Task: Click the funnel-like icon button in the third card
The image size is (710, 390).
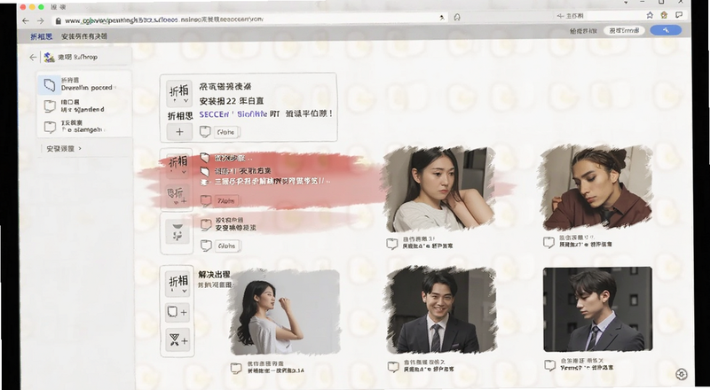Action: 177,233
